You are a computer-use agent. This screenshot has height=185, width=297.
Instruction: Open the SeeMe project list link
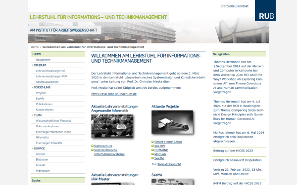tap(159, 158)
